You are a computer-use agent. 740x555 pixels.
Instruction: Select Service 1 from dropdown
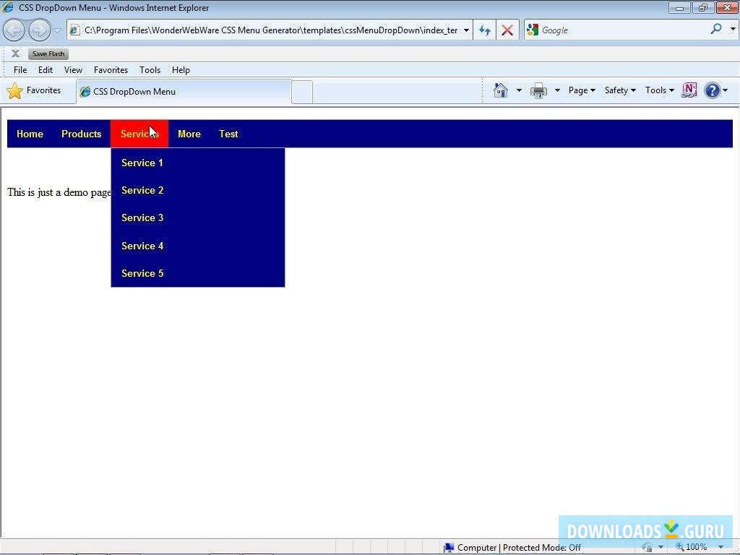coord(198,163)
